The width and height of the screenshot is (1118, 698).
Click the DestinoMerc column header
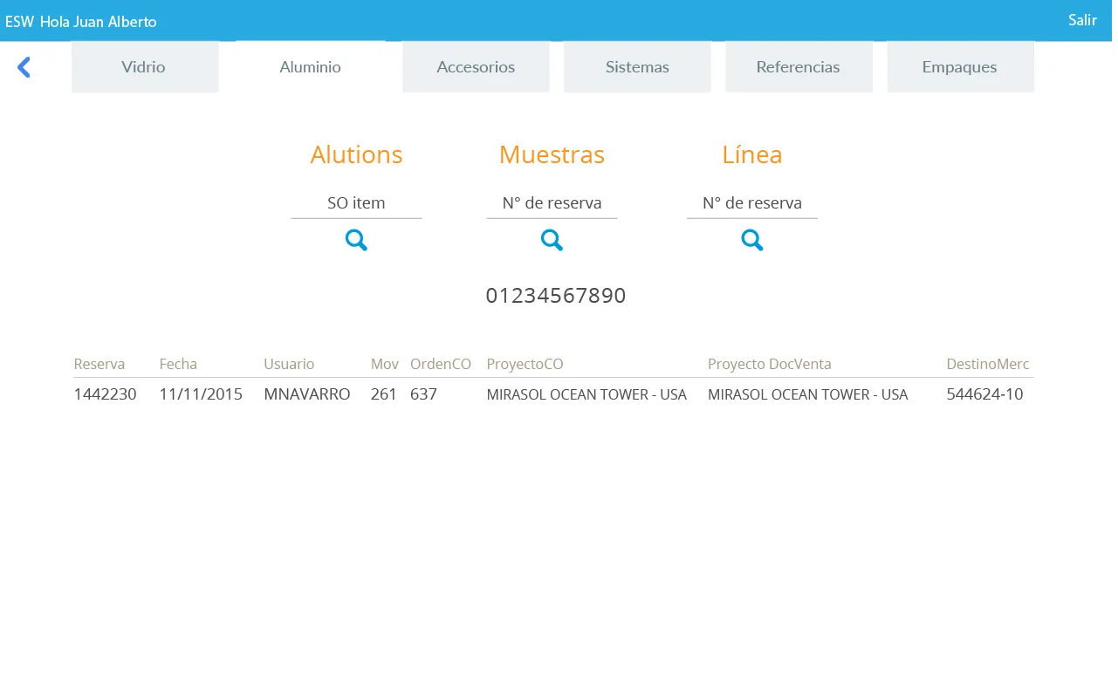pos(988,364)
